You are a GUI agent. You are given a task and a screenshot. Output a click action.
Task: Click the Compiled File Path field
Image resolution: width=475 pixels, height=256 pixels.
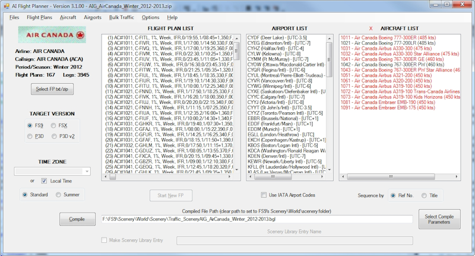point(257,219)
